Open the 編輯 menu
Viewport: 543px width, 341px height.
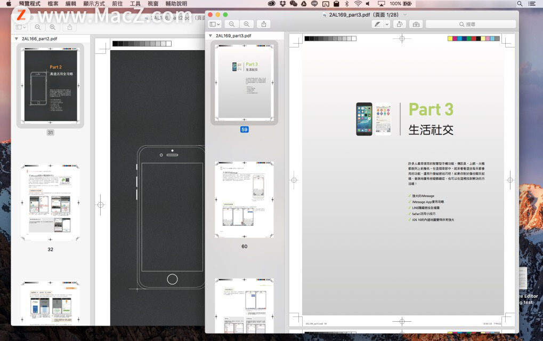(x=71, y=4)
